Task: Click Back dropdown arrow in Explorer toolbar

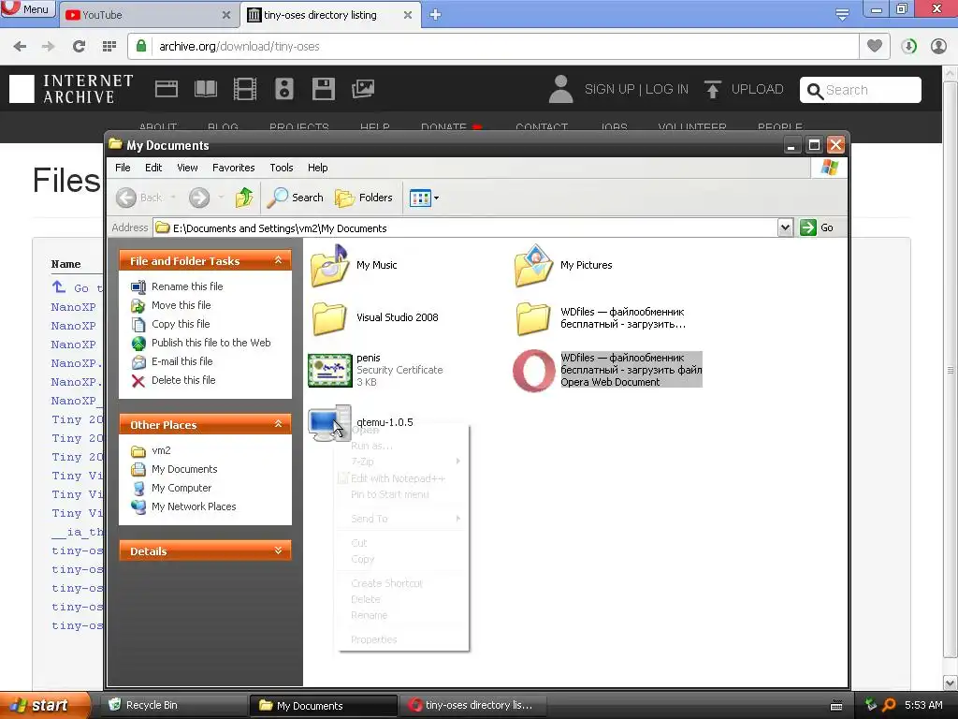Action: coord(173,198)
